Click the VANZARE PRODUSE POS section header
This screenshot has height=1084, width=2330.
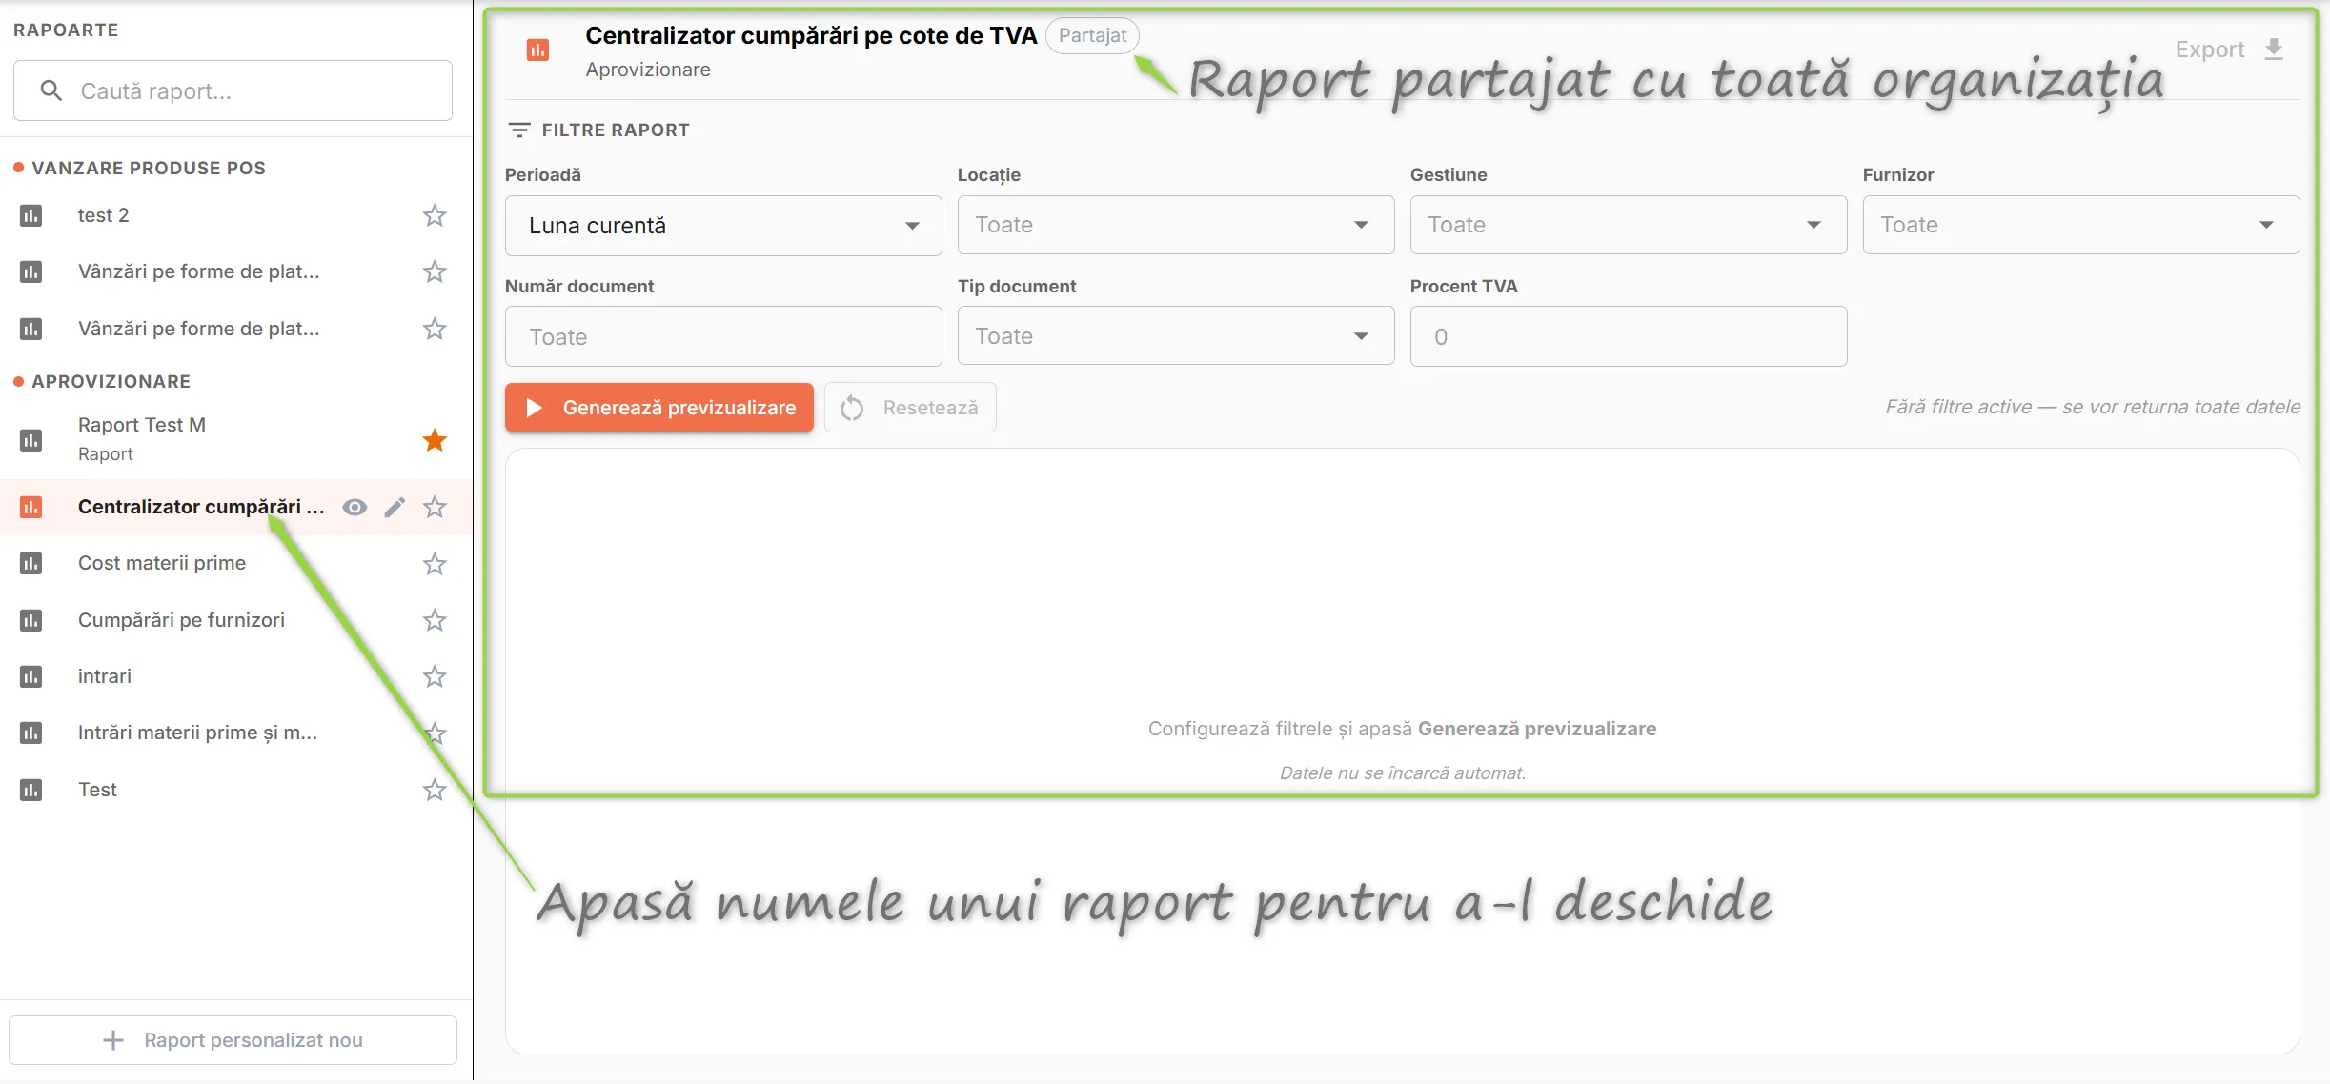[x=149, y=168]
